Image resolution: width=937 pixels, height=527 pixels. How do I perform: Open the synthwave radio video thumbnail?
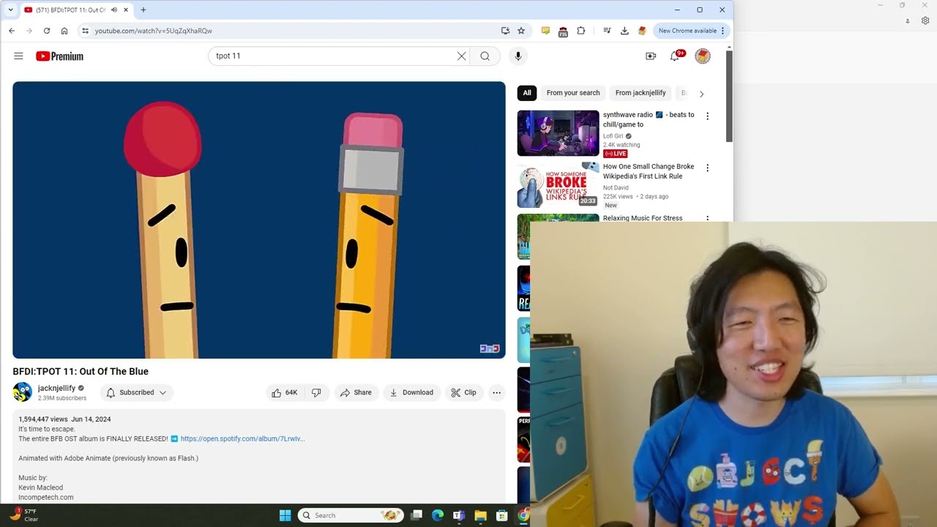558,133
